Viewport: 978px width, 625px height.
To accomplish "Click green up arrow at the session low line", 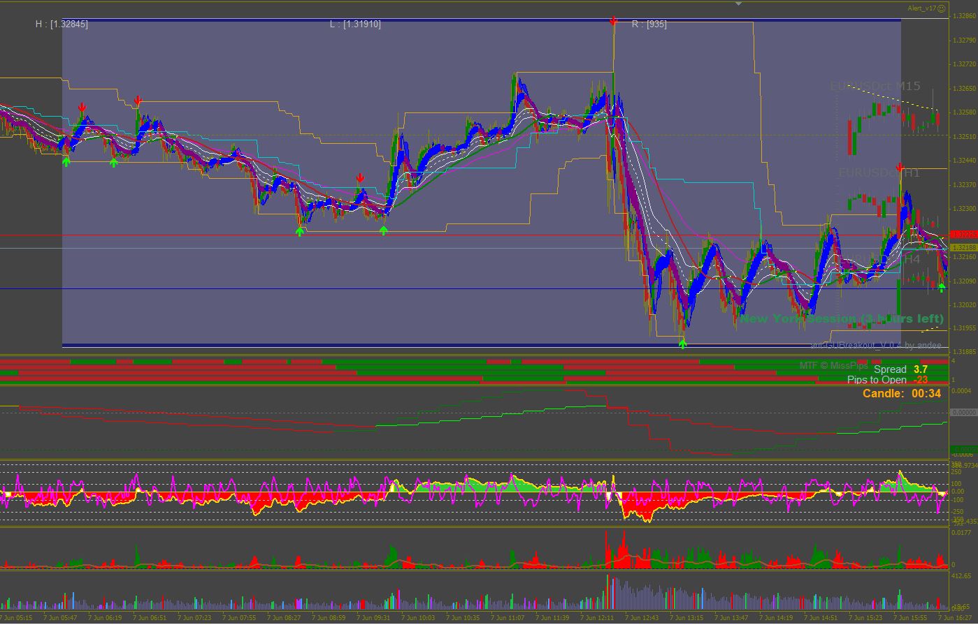I will pyautogui.click(x=683, y=343).
